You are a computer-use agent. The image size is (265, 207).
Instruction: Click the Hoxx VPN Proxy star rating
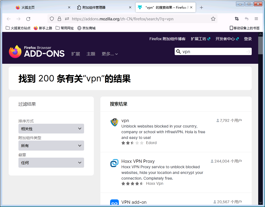(x=132, y=183)
